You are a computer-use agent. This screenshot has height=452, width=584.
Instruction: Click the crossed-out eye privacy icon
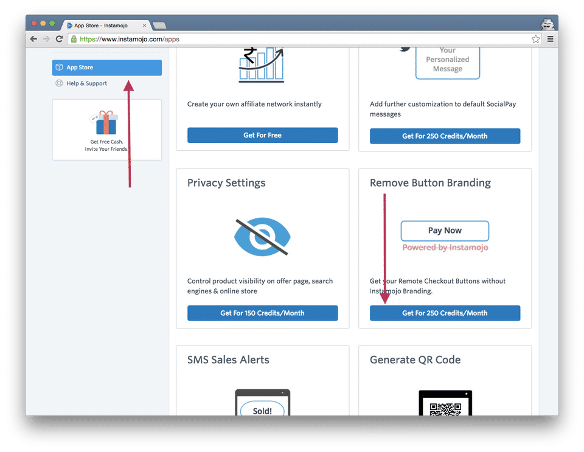click(262, 237)
